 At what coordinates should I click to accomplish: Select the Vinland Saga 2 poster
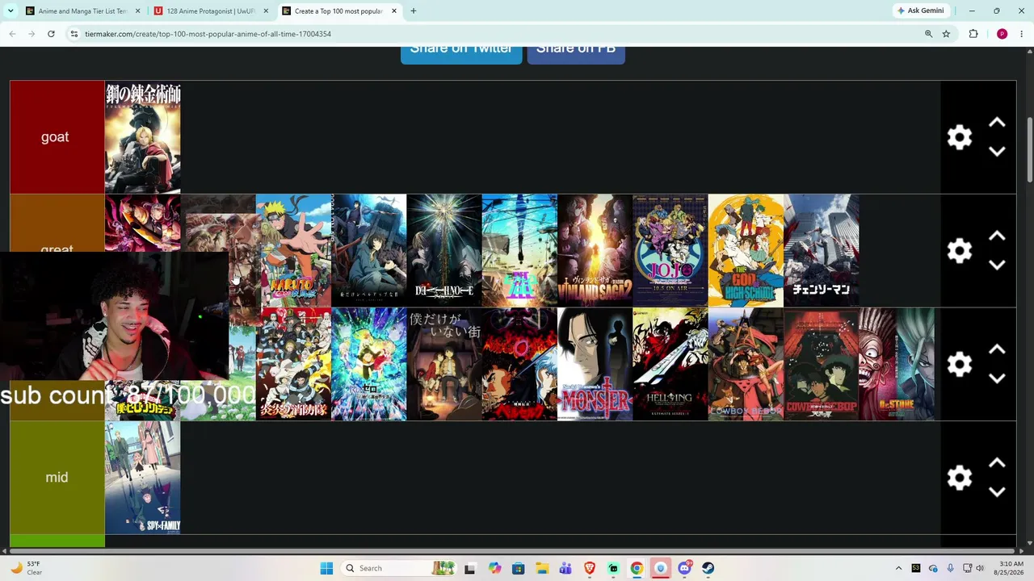tap(595, 251)
